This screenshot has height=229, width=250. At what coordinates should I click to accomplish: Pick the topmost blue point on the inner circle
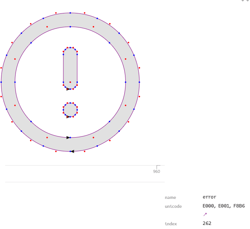[x=70, y=27]
